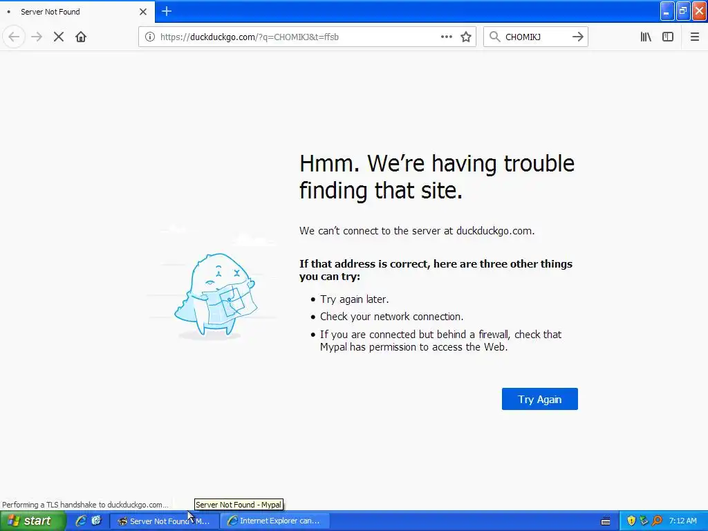Click the network connection tray icon
This screenshot has height=531, width=708.
[644, 521]
